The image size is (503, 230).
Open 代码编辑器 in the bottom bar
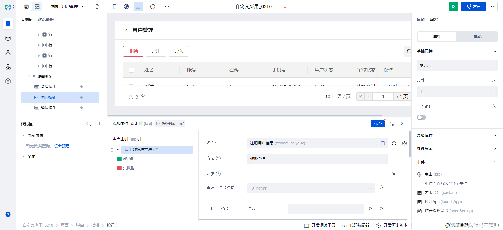tap(356, 225)
